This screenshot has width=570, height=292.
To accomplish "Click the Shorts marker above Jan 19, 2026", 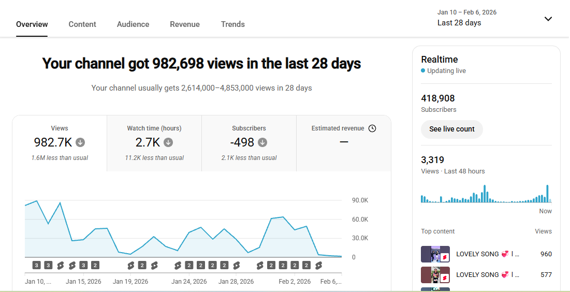I will [x=130, y=266].
